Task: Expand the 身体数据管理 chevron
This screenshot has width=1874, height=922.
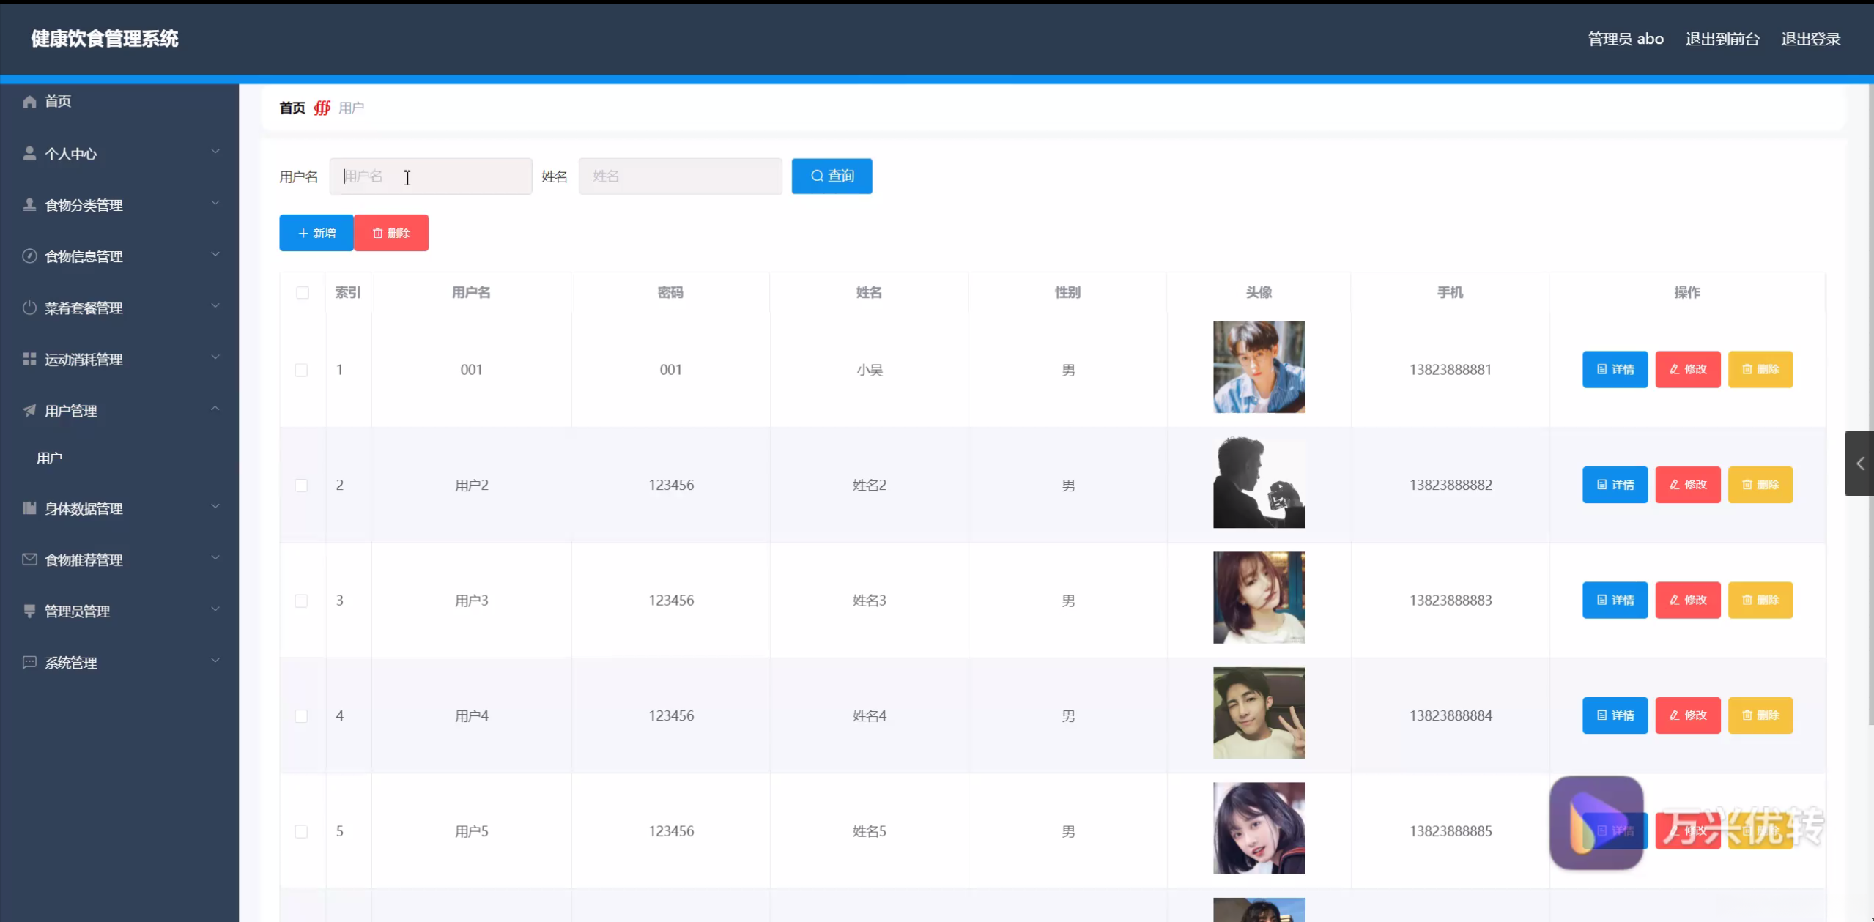Action: click(x=215, y=506)
